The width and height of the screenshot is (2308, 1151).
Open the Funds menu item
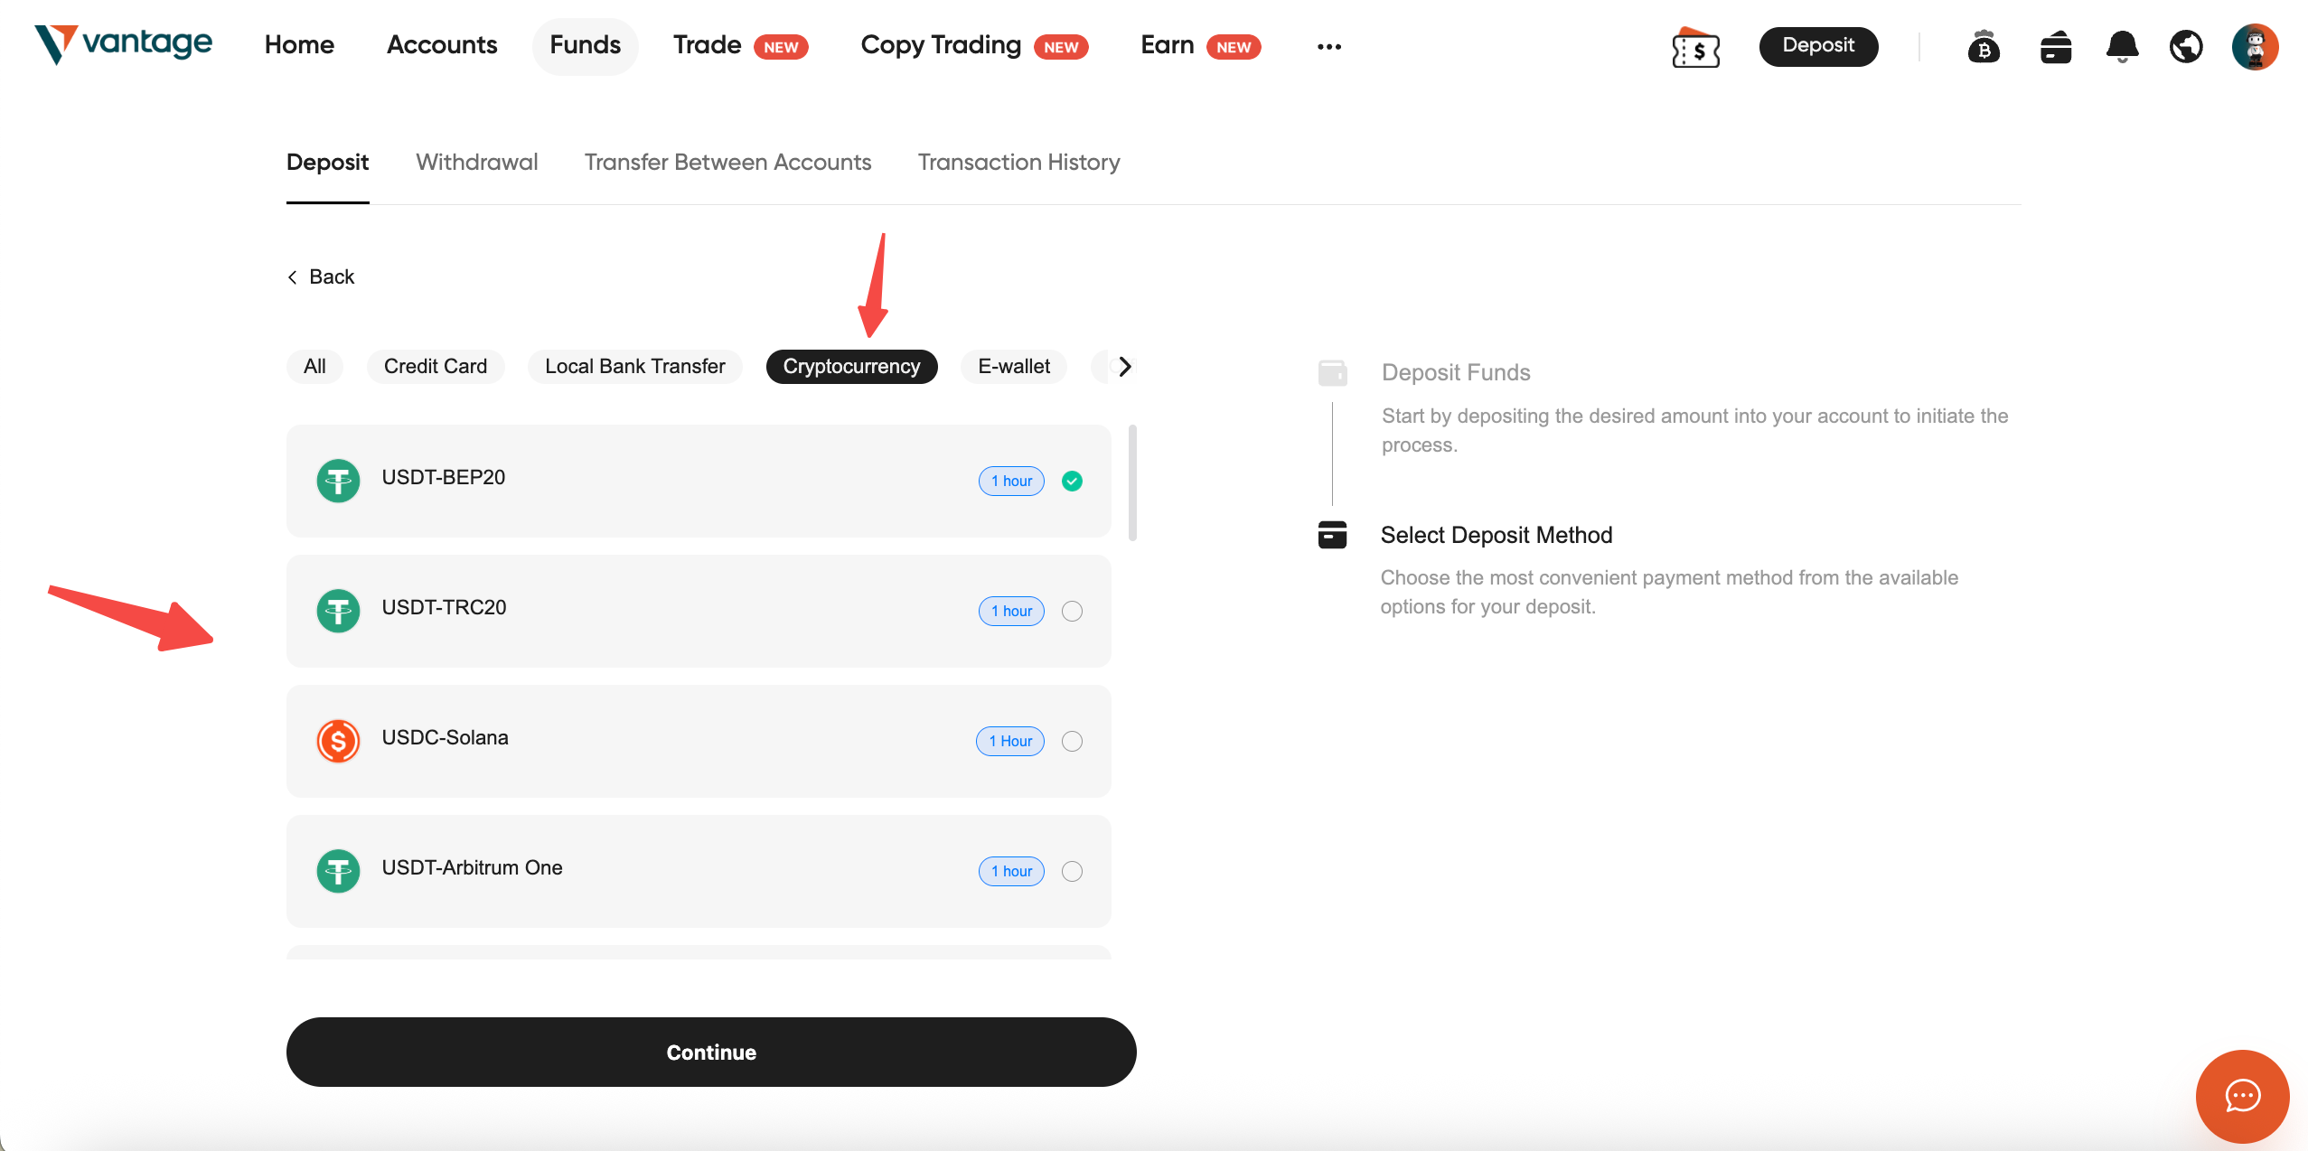point(585,45)
